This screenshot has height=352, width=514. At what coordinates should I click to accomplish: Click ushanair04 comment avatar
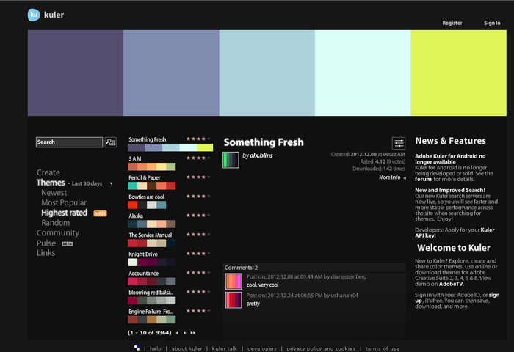point(234,300)
